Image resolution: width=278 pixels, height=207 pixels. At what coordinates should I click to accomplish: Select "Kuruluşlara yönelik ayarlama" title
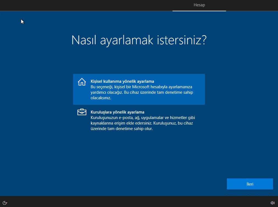117,112
